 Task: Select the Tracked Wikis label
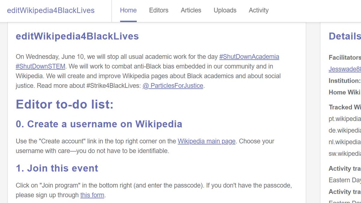[x=345, y=107]
